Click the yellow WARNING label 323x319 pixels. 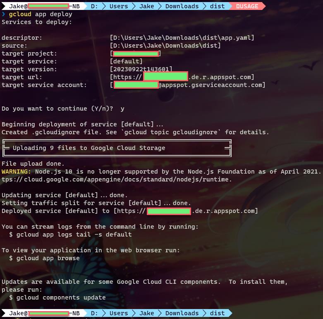16,172
